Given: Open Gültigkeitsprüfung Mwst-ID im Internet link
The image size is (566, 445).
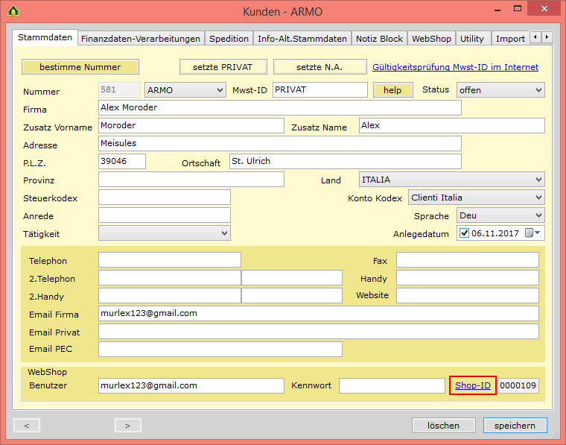Looking at the screenshot, I should point(455,67).
